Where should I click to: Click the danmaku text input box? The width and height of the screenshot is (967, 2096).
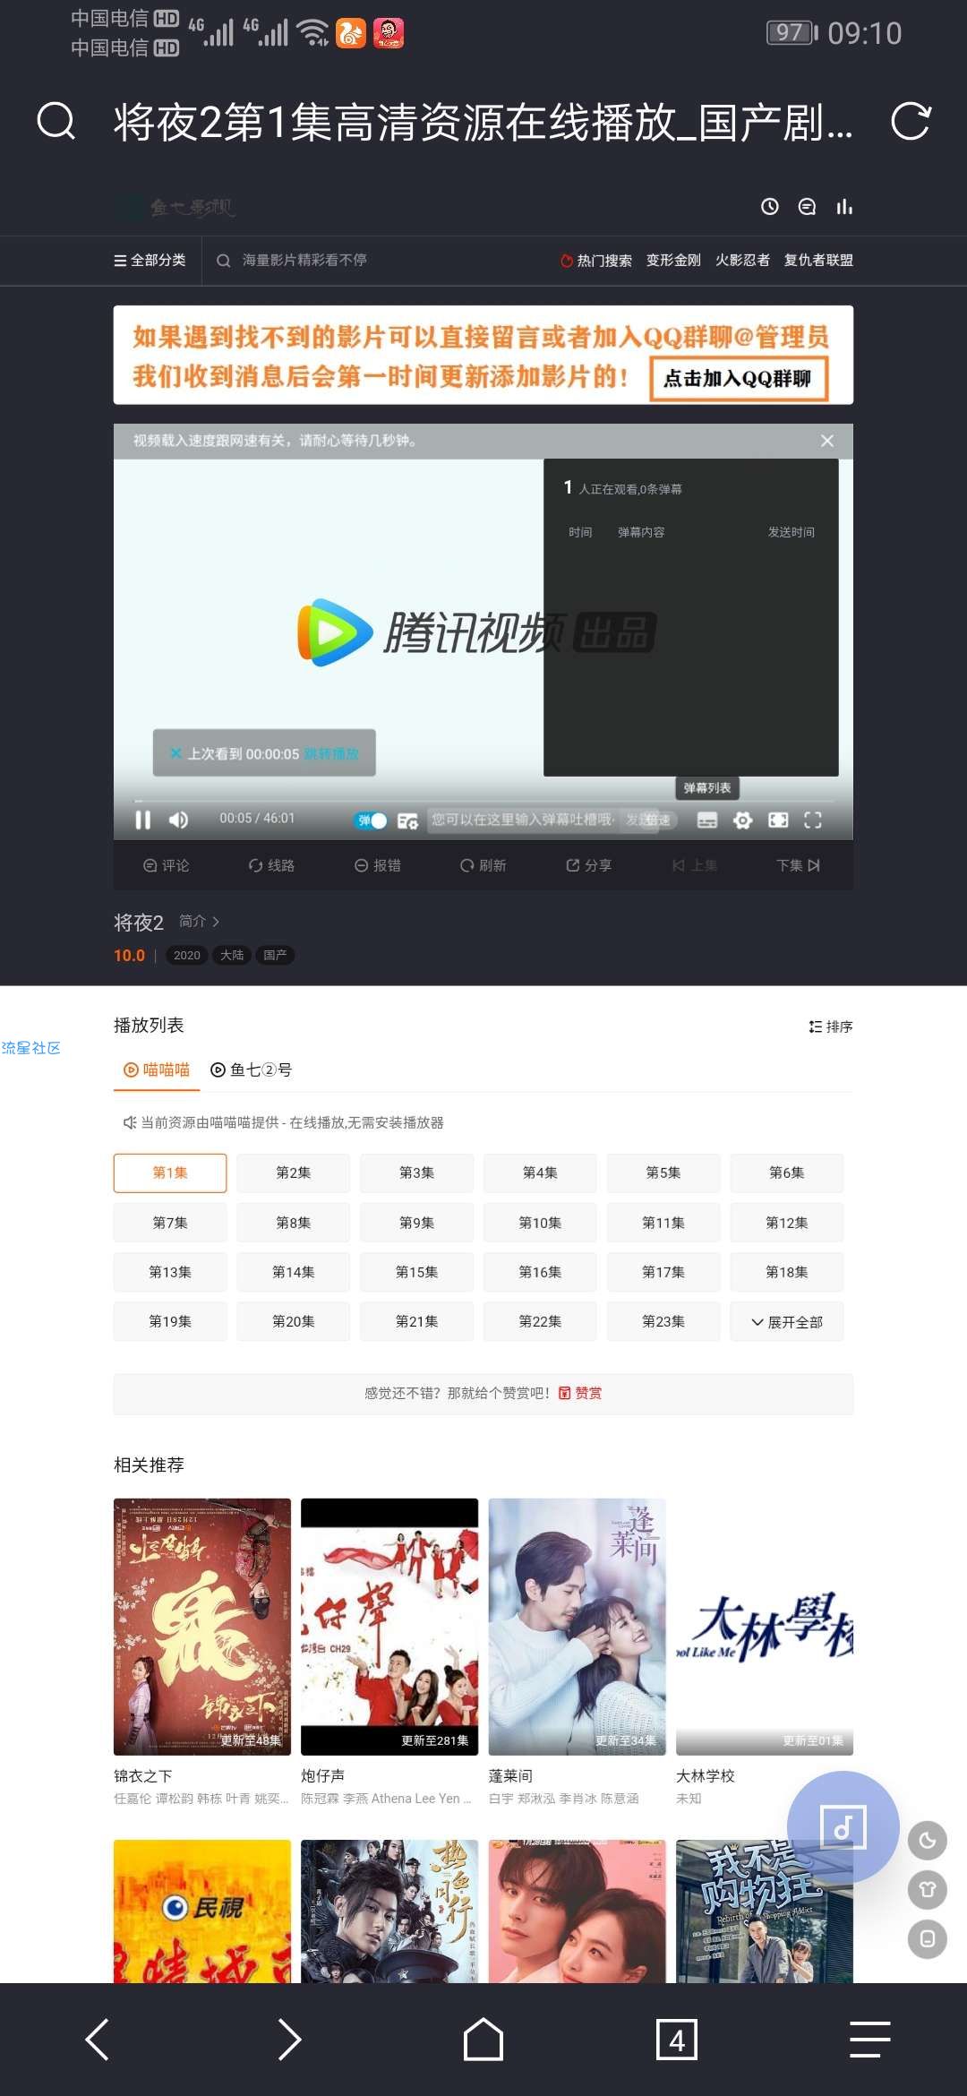[x=524, y=820]
